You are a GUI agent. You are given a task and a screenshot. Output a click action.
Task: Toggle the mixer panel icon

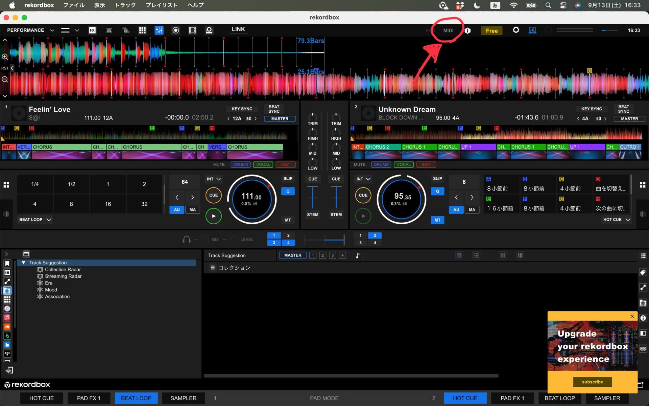click(159, 30)
